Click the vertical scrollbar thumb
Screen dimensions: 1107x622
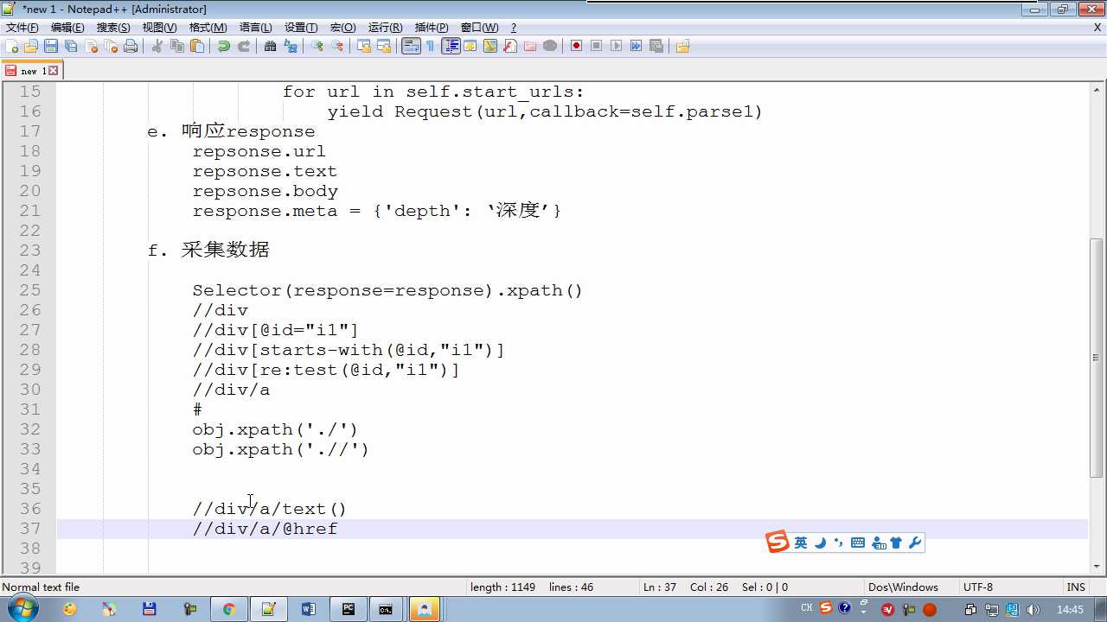click(x=1097, y=358)
